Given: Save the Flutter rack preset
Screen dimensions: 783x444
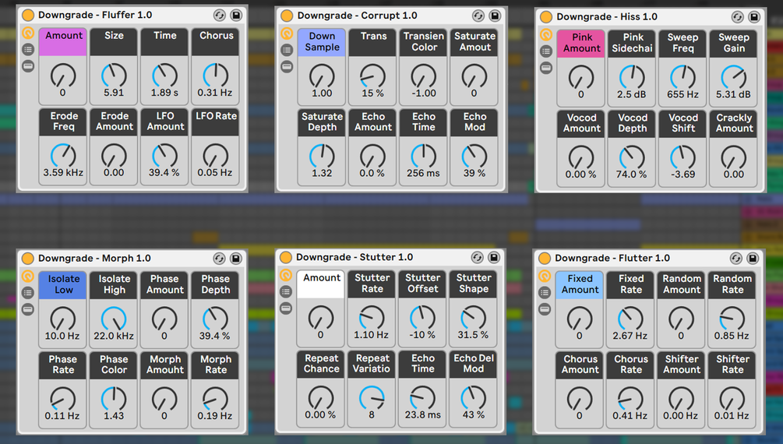Looking at the screenshot, I should (753, 259).
